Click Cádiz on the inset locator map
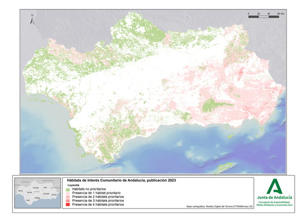Image resolution: width=307 pixels, height=217 pixels. [28, 200]
